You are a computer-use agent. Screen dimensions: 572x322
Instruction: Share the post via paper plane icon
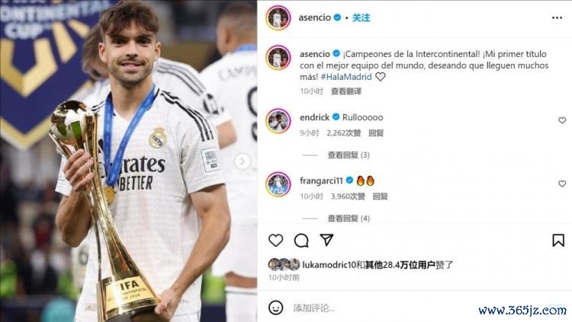pyautogui.click(x=326, y=240)
